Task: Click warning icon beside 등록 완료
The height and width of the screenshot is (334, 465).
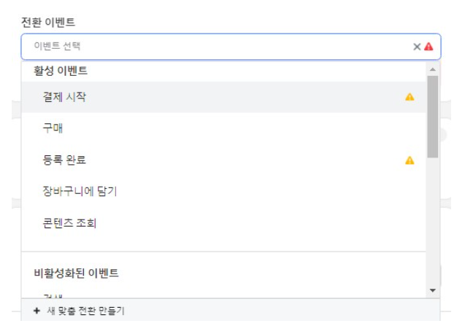Action: (410, 160)
